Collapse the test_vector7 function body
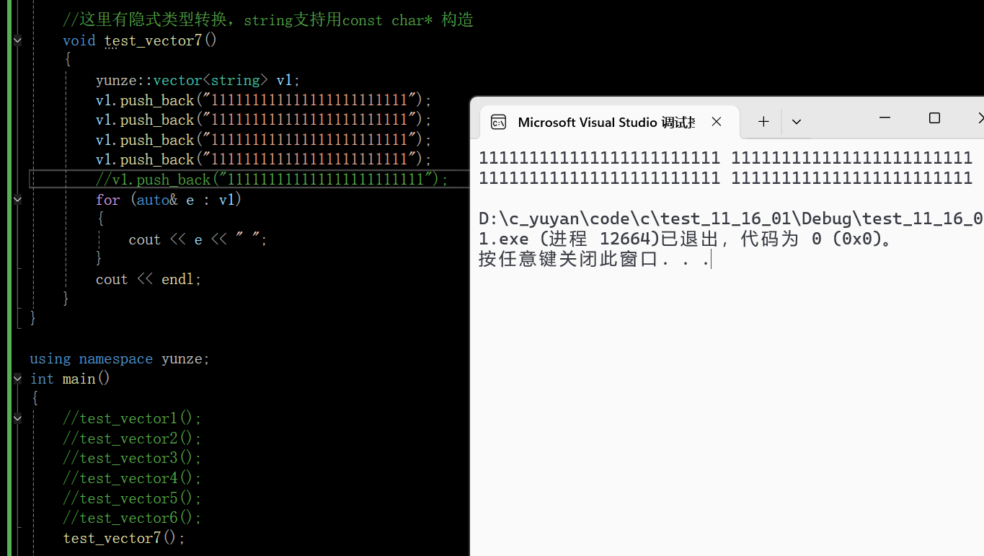The image size is (984, 556). 17,40
